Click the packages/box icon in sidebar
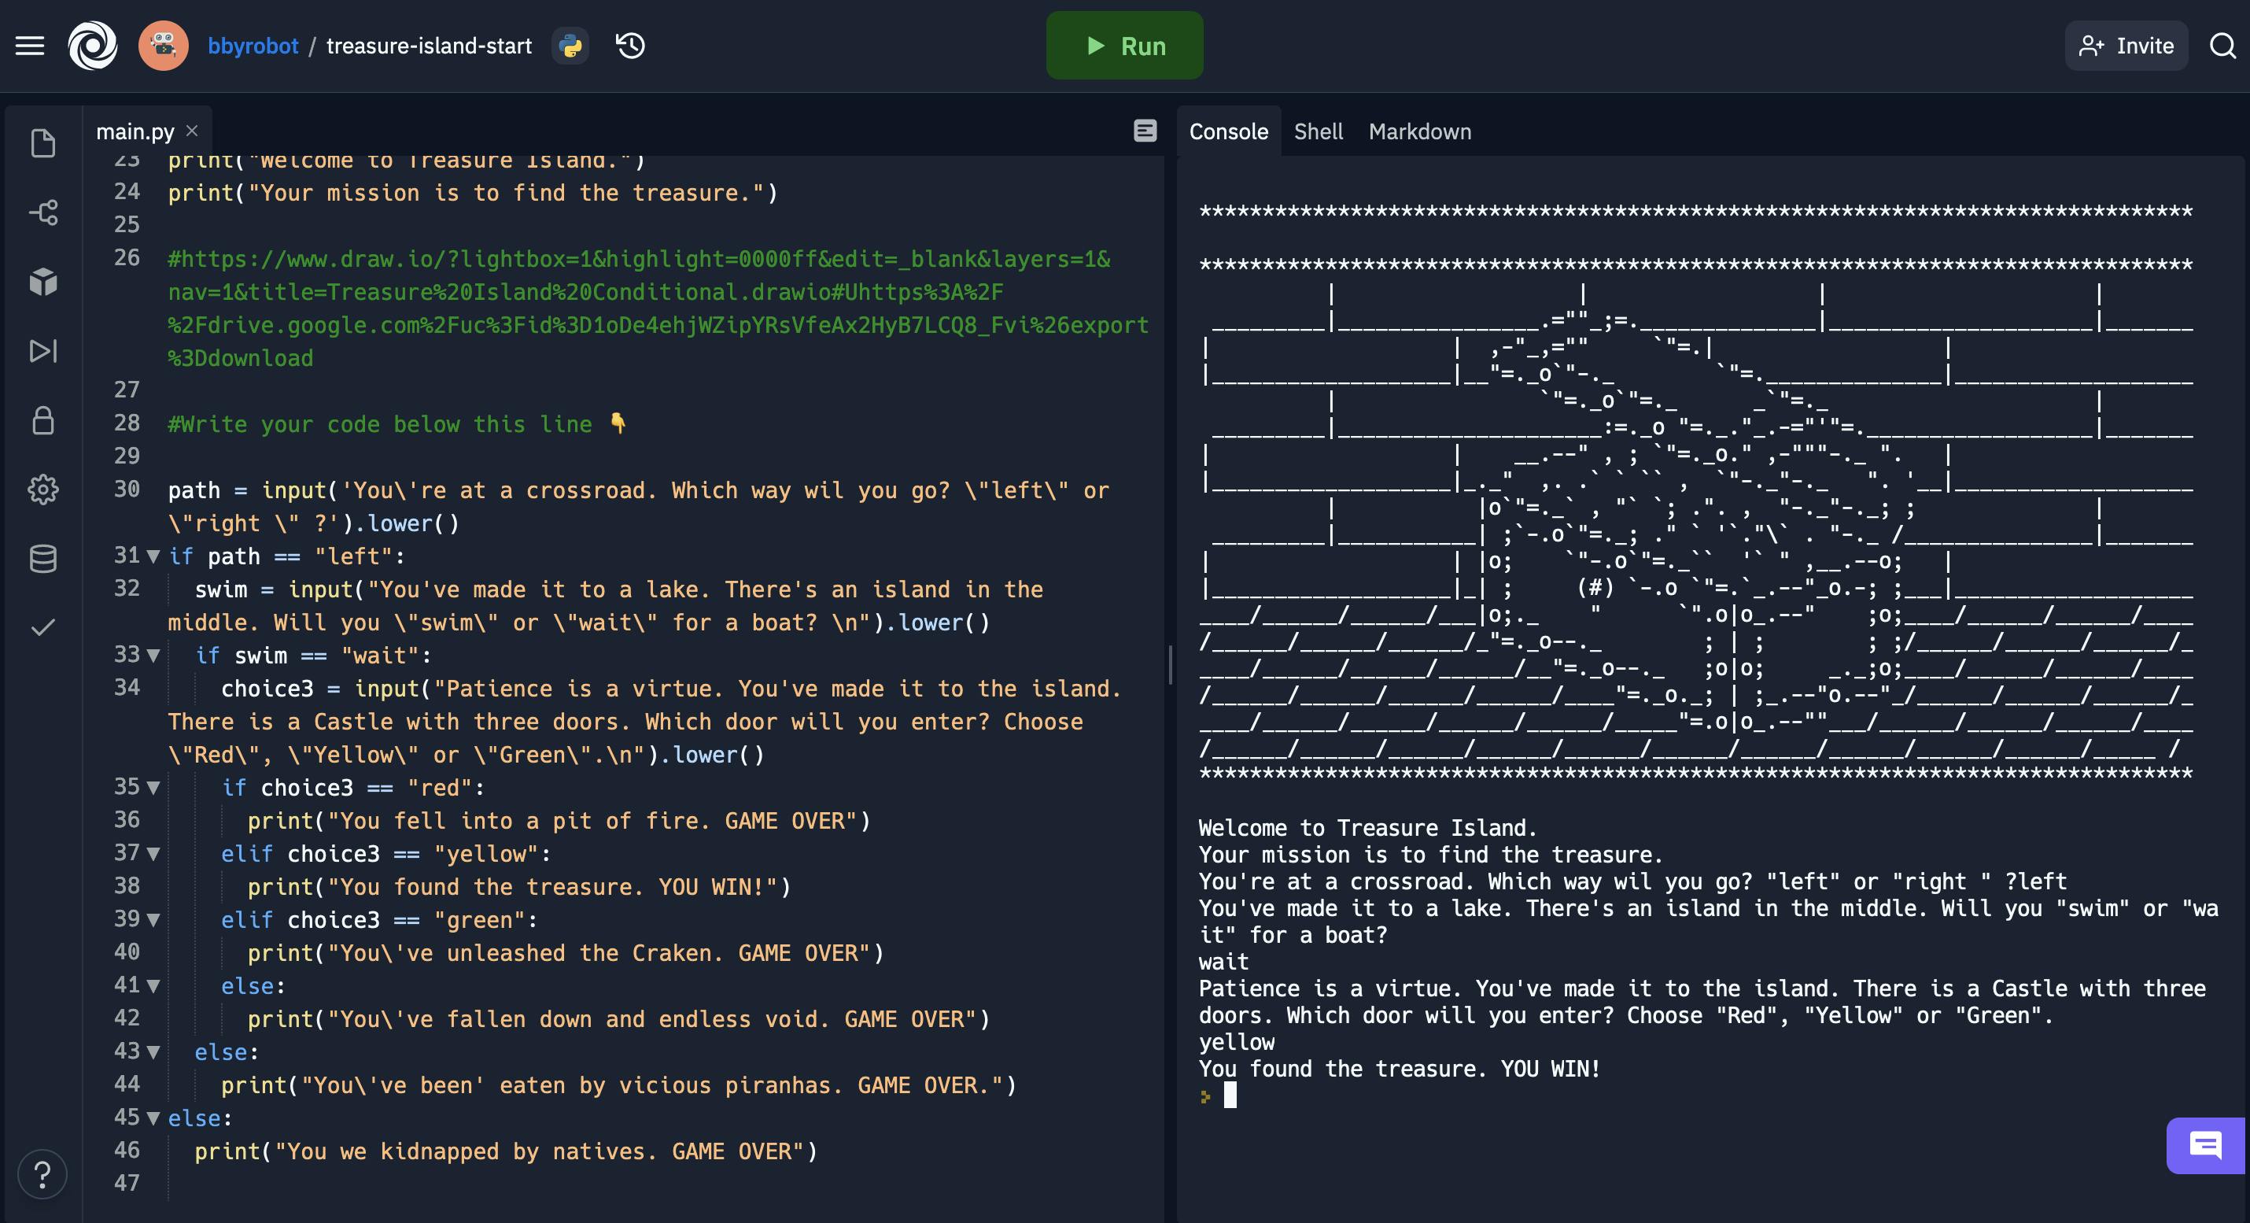The height and width of the screenshot is (1223, 2250). [42, 283]
